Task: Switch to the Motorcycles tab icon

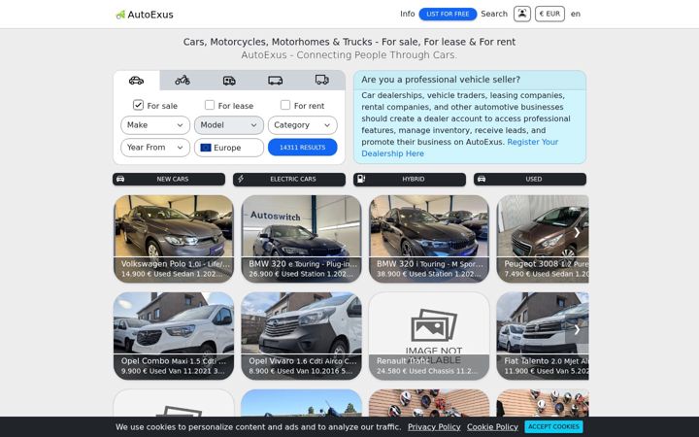Action: pyautogui.click(x=183, y=81)
